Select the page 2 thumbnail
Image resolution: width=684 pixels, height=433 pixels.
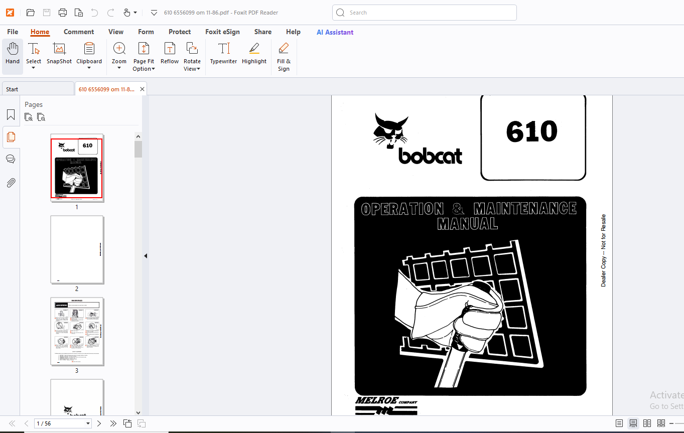pyautogui.click(x=77, y=250)
